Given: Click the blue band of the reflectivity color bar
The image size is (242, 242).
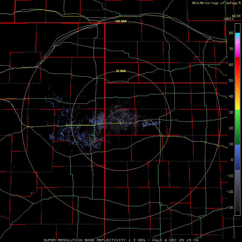Looking at the screenshot, I should pos(237,157).
